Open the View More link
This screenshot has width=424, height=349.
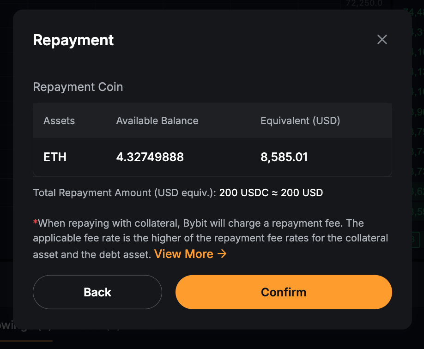[x=184, y=254]
